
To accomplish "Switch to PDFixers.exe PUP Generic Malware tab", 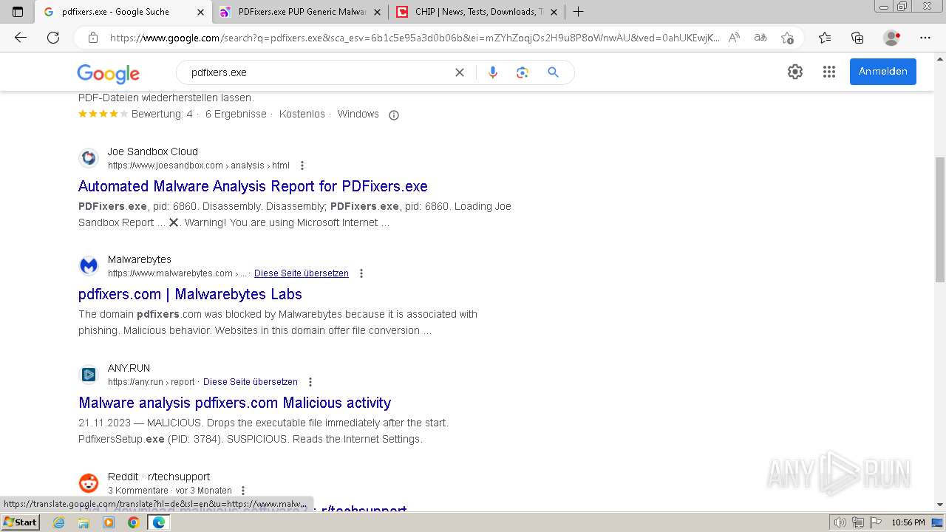I will (302, 12).
